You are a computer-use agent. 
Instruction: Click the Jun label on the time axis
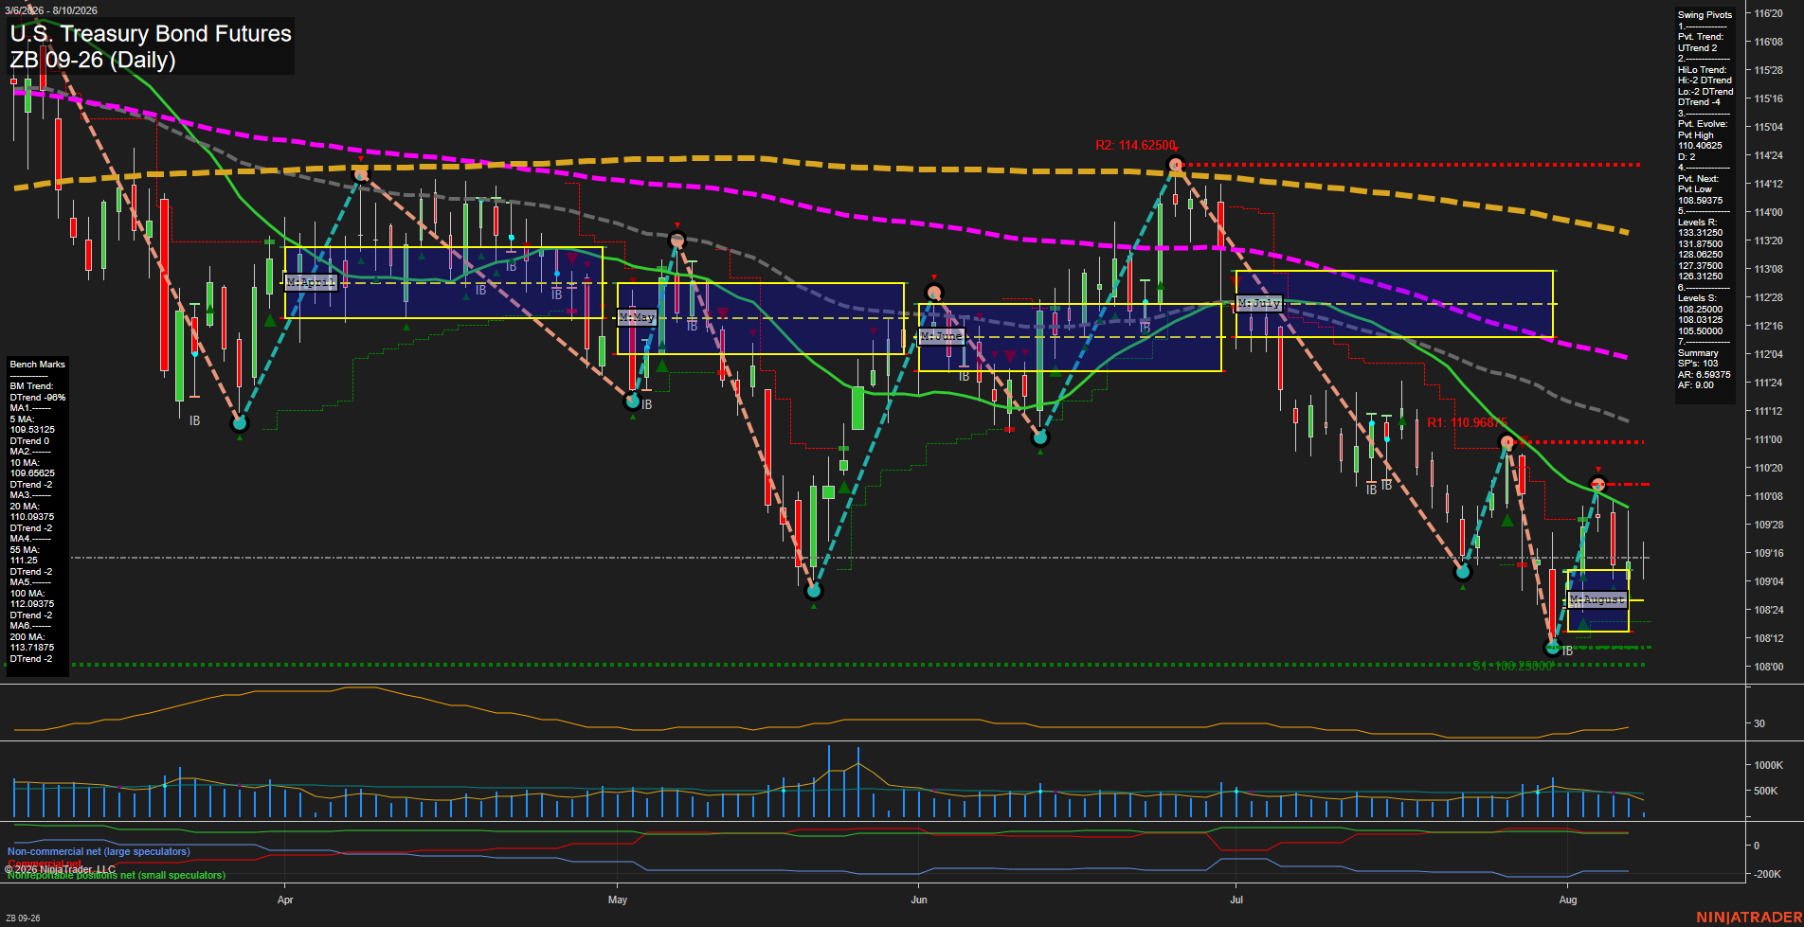coord(919,900)
